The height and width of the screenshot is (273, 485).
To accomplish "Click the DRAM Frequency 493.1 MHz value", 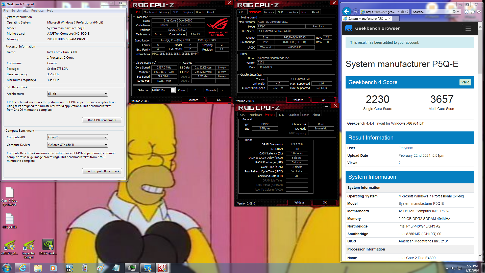I will tap(297, 144).
